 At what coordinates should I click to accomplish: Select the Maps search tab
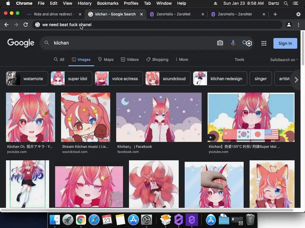(106, 59)
